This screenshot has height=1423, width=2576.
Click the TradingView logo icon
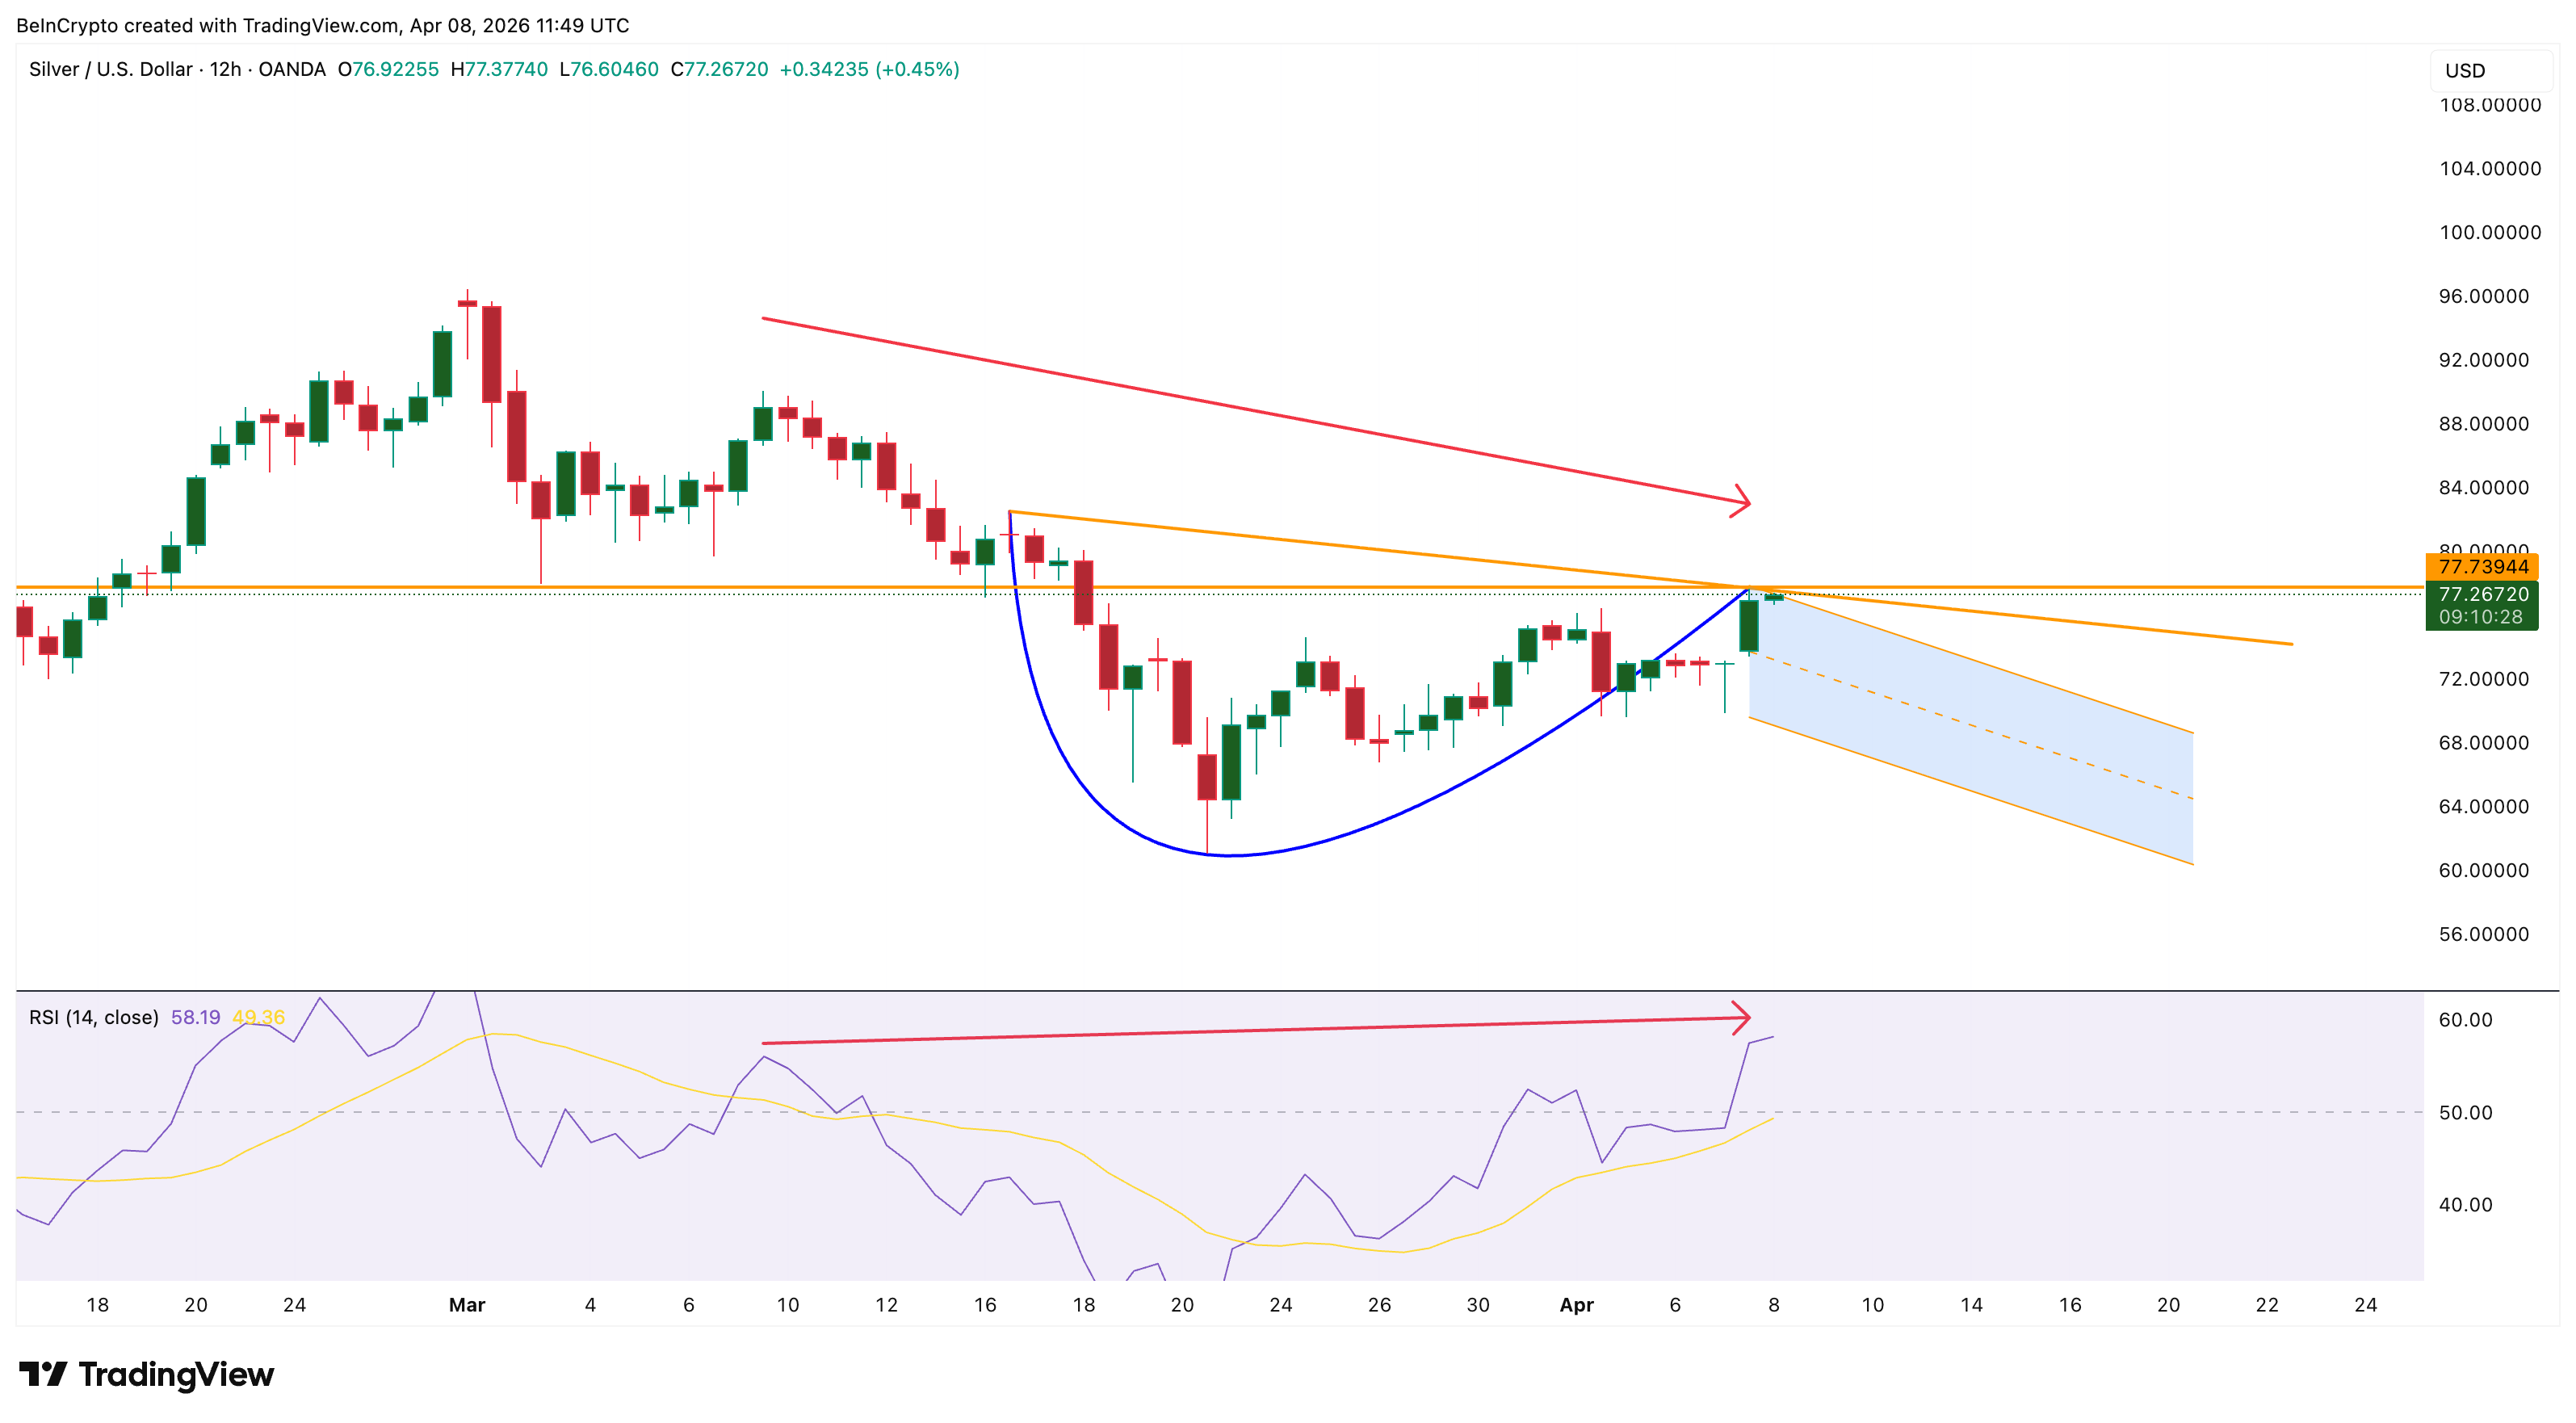pos(42,1373)
